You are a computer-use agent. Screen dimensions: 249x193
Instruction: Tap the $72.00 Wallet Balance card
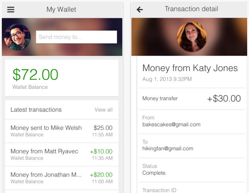pyautogui.click(x=62, y=78)
